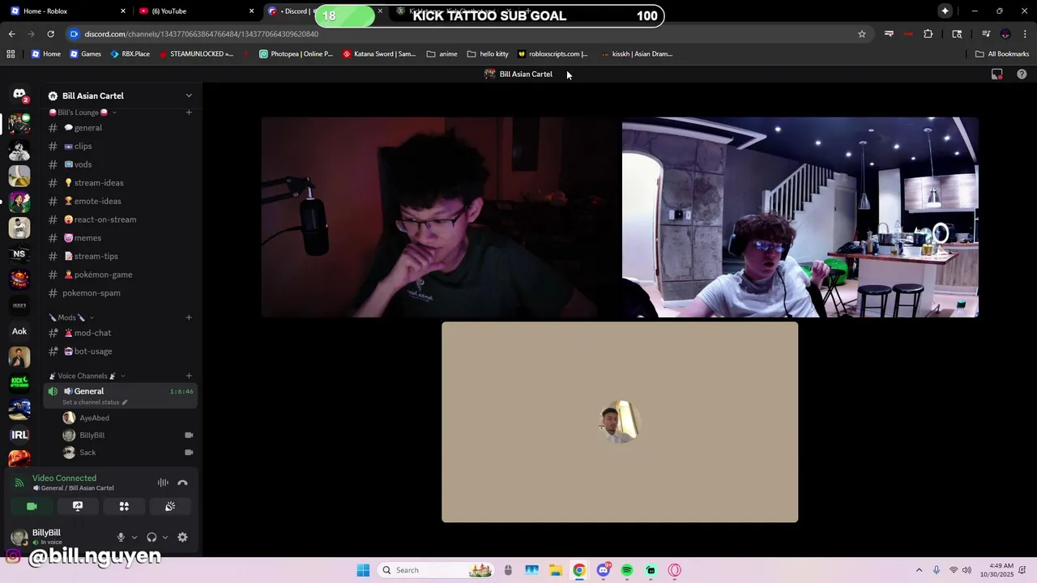The height and width of the screenshot is (583, 1037).
Task: Open the pokemon-spam channel
Action: pyautogui.click(x=120, y=293)
